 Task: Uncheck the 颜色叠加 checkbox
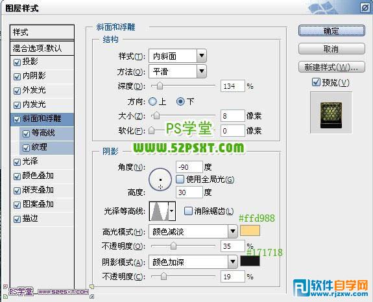tap(17, 176)
